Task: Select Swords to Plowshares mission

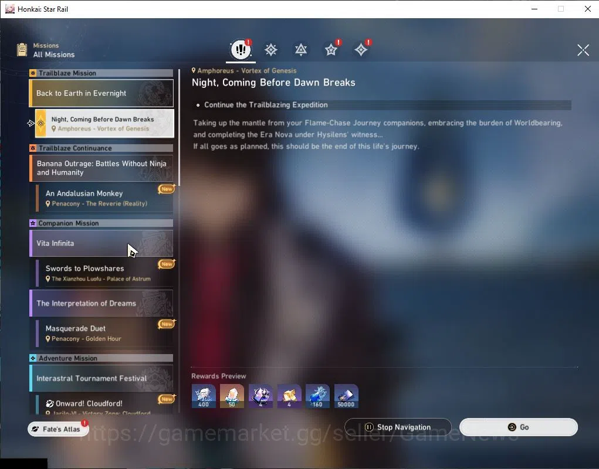Action: tap(104, 273)
